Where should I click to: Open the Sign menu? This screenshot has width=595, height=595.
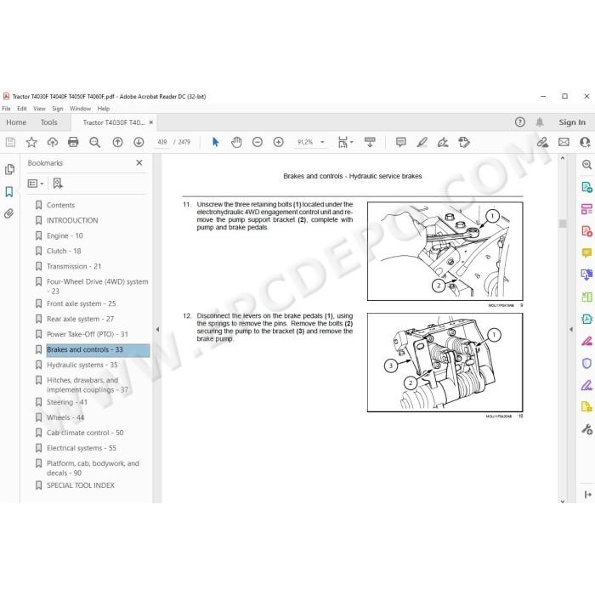click(57, 109)
